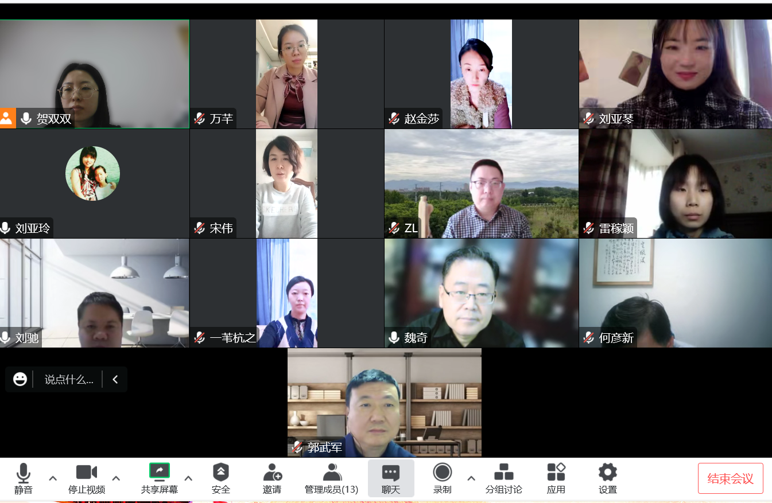Open the 聊天 chat panel
772x503 pixels.
coord(390,473)
